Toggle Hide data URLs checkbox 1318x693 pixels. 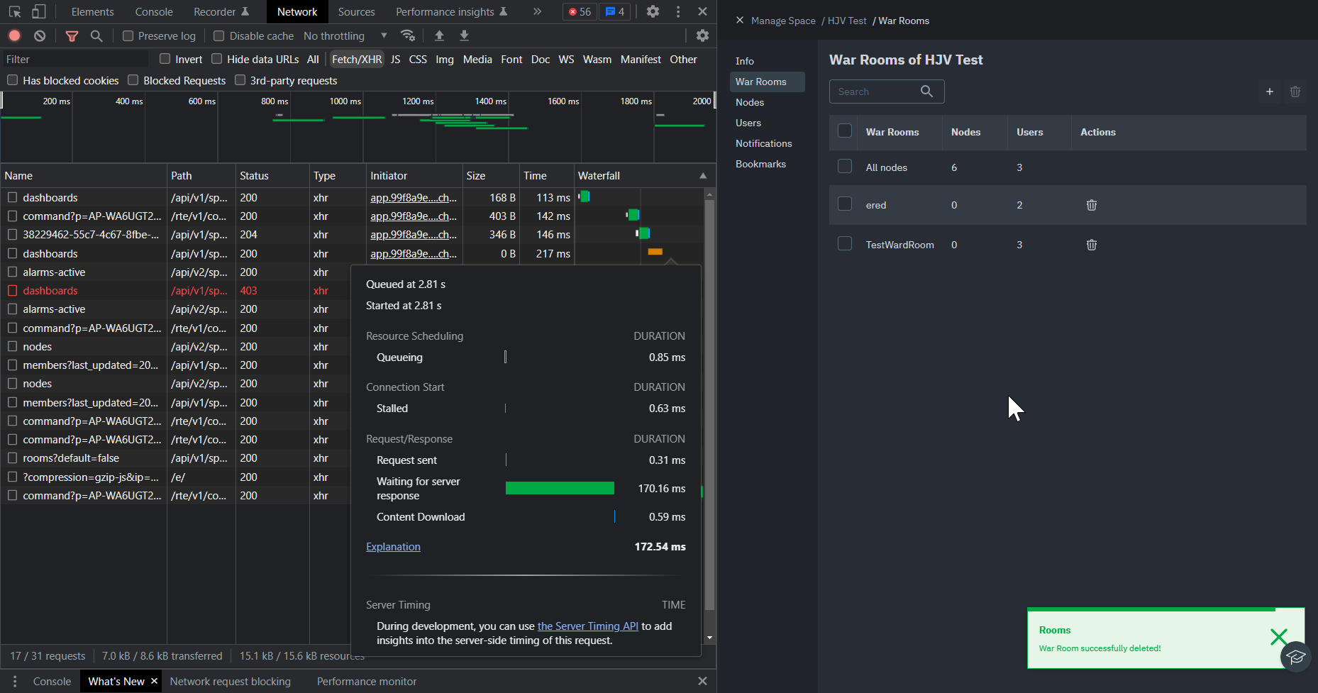click(x=217, y=59)
